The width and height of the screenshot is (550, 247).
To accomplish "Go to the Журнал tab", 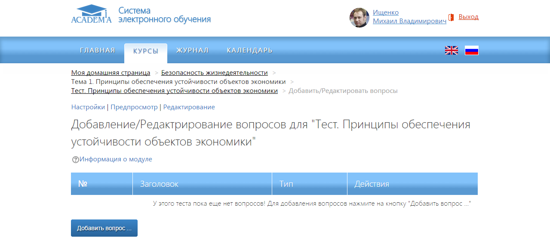I will [192, 51].
